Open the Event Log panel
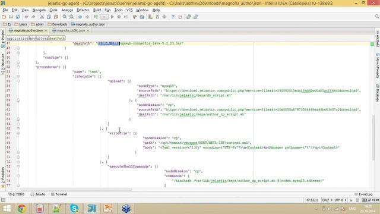The image size is (380, 214). (x=363, y=194)
